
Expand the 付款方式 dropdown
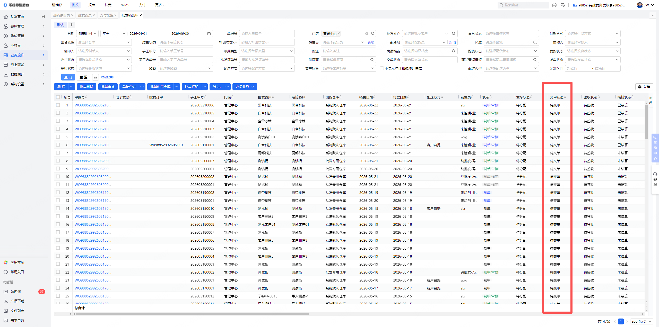coord(593,33)
